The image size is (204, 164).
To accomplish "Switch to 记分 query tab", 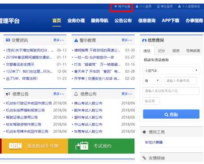I will pyautogui.click(x=161, y=51).
